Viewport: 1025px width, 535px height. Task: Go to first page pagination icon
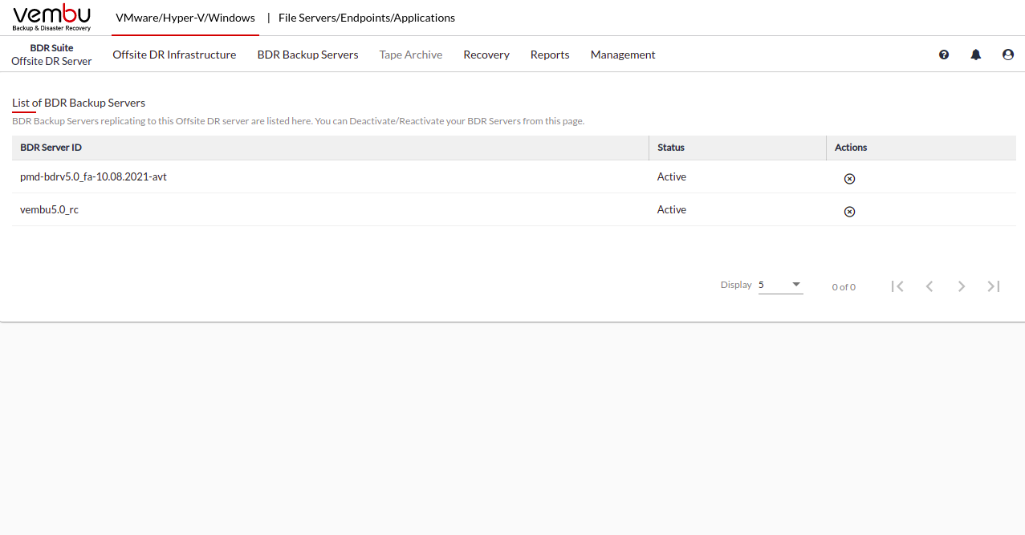897,286
